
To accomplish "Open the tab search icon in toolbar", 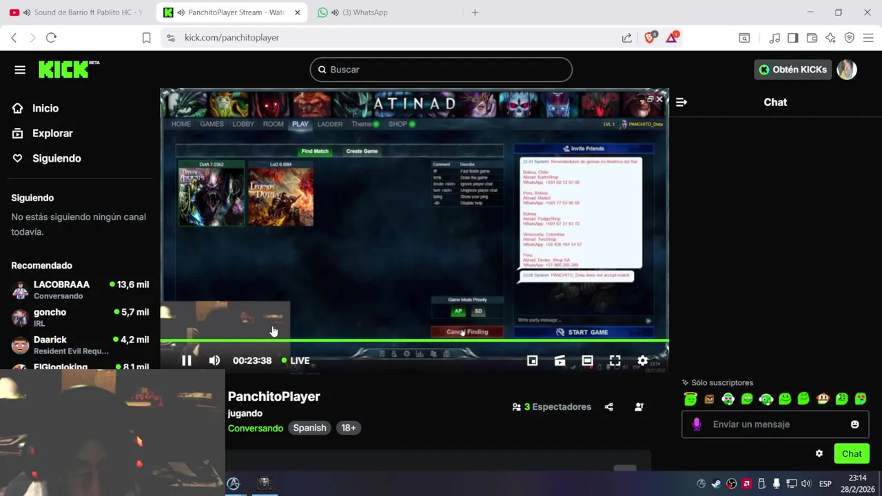I will (744, 38).
